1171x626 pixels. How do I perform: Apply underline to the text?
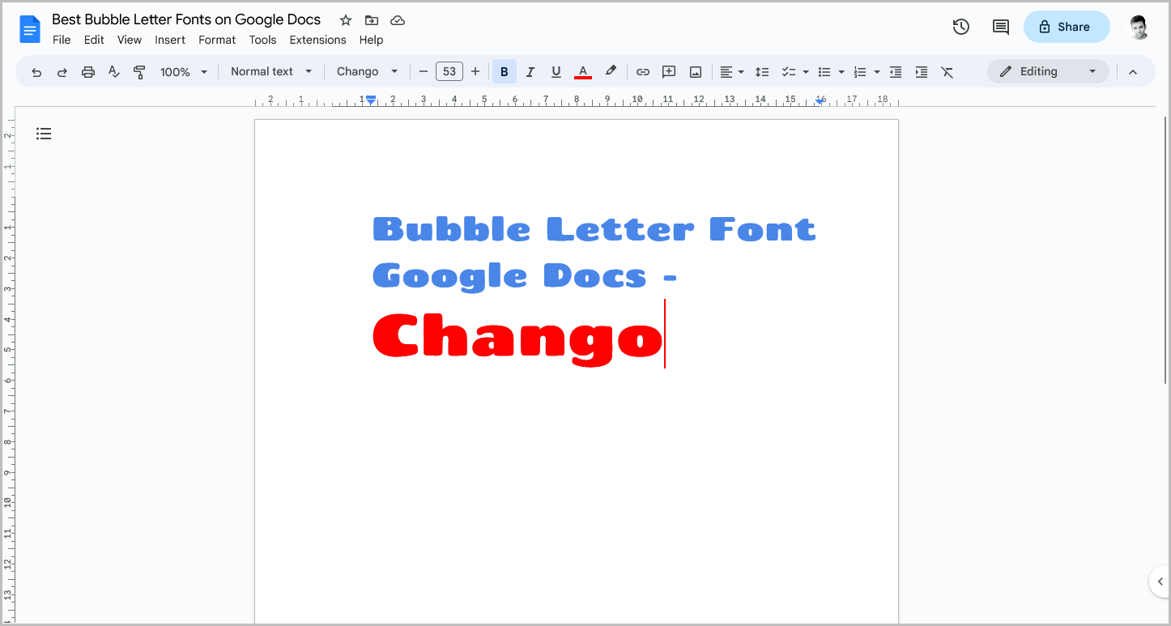pyautogui.click(x=556, y=71)
